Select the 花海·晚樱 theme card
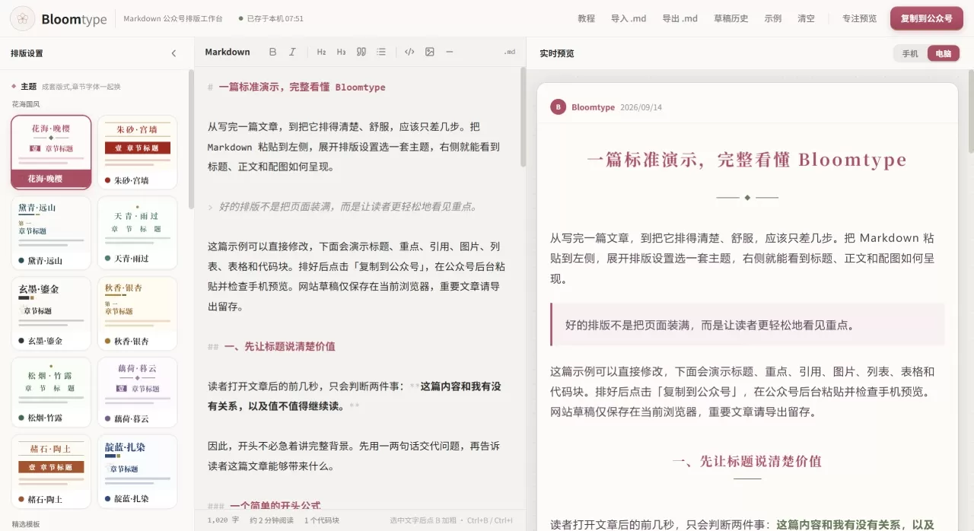 (x=51, y=152)
